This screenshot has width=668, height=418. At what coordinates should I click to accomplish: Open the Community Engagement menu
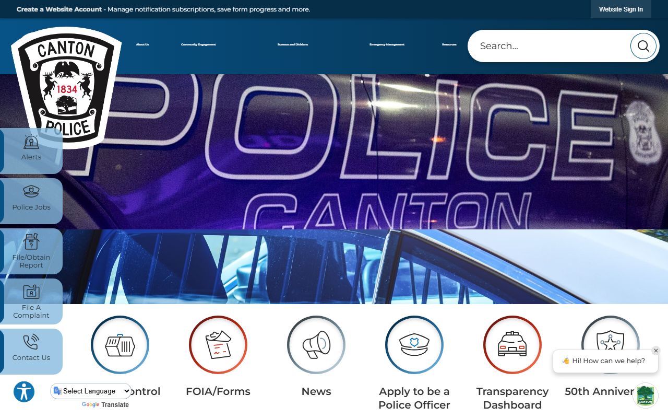coord(198,44)
